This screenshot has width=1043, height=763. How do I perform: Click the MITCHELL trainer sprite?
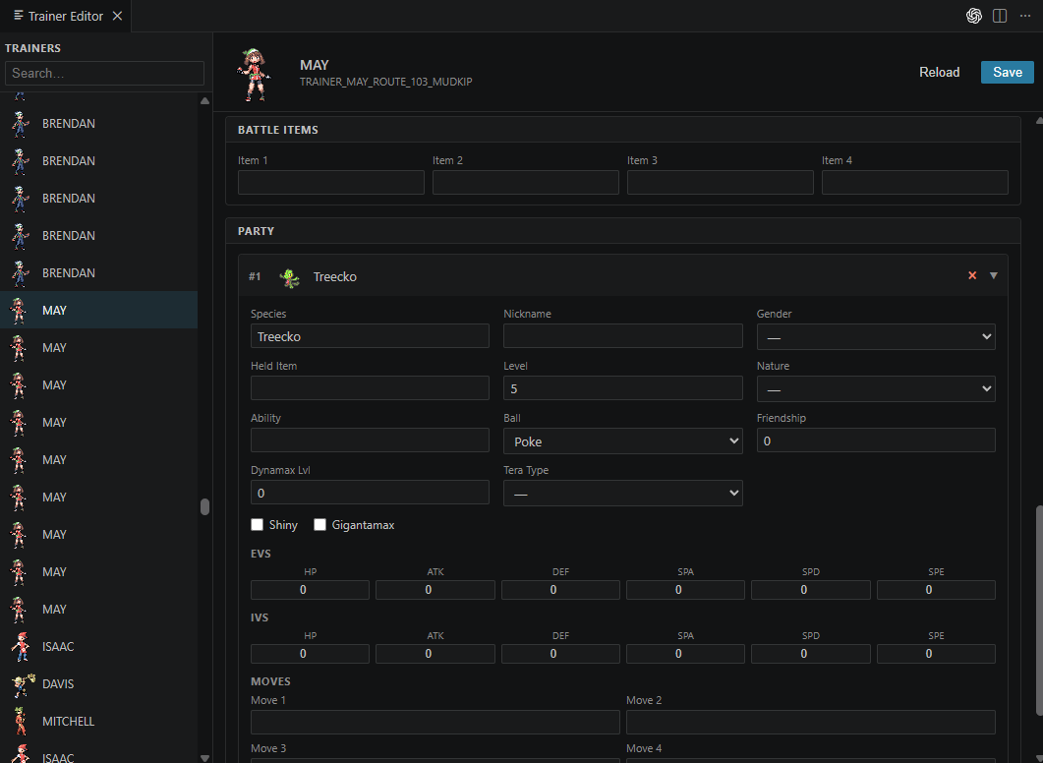tap(20, 721)
